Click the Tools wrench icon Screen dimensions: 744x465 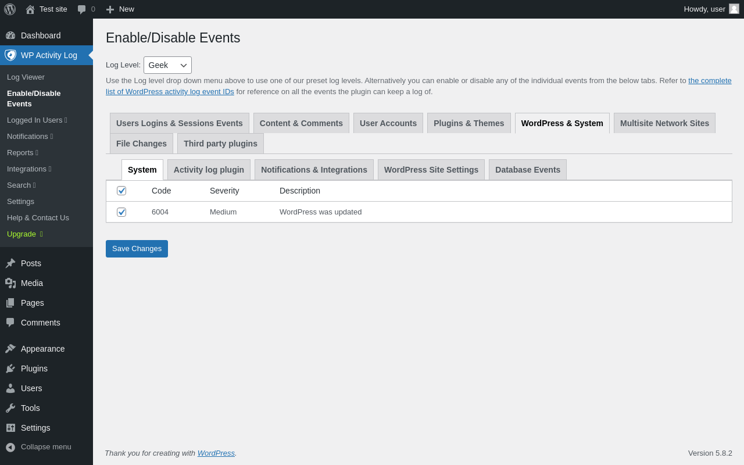coord(10,408)
